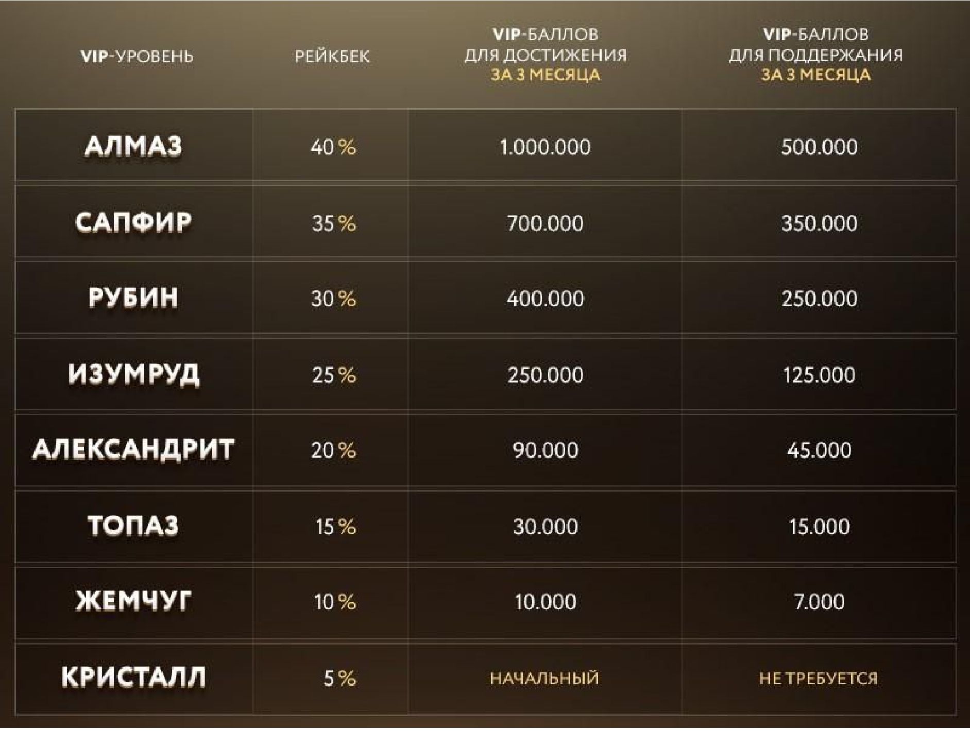Viewport: 970px width, 731px height.
Task: Click the РЕЙКБЕК column header
Action: pyautogui.click(x=332, y=56)
